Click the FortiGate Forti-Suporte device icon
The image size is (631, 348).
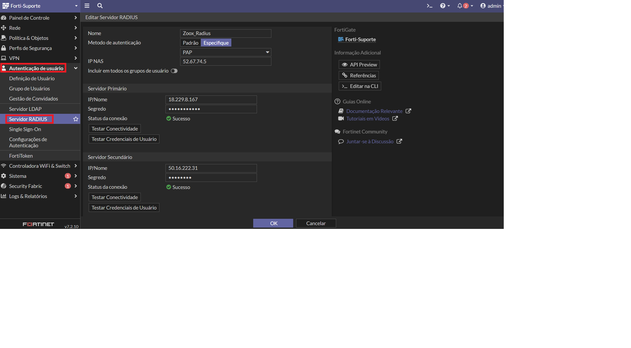click(x=341, y=39)
